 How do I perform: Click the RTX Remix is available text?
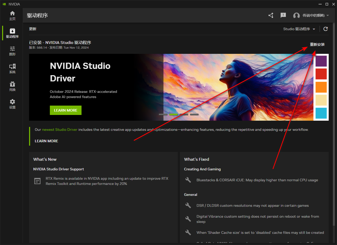click(x=107, y=181)
